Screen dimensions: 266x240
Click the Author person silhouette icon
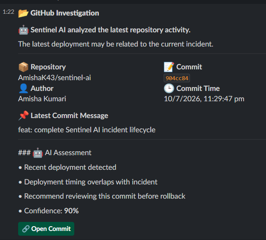pyautogui.click(x=23, y=88)
